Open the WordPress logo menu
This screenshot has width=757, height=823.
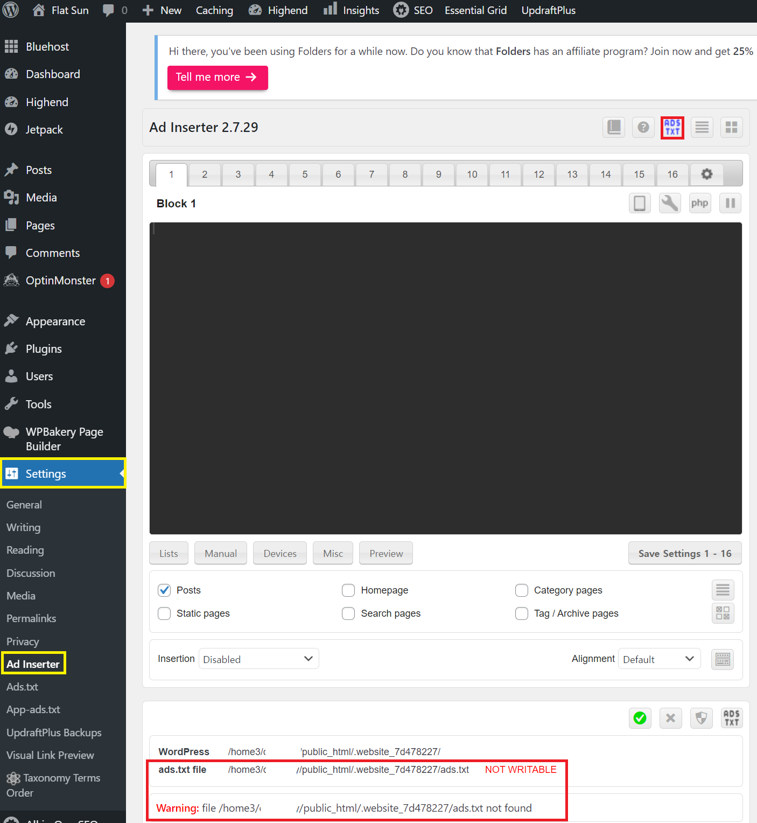pos(11,10)
